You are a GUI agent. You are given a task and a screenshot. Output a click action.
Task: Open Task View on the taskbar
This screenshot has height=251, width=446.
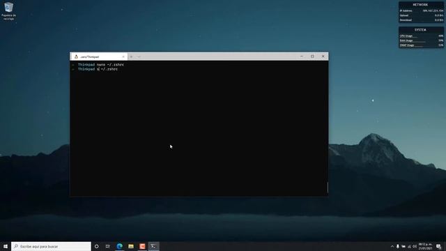tap(108, 246)
